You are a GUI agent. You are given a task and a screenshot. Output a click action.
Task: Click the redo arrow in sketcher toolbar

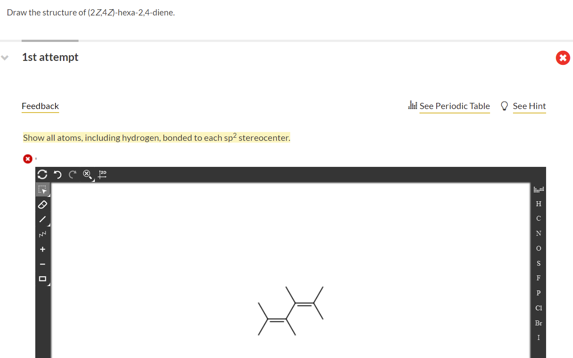[72, 174]
